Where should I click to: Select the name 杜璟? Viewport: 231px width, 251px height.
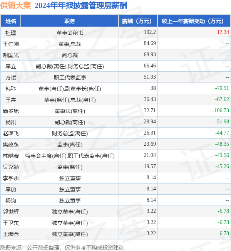point(11,33)
